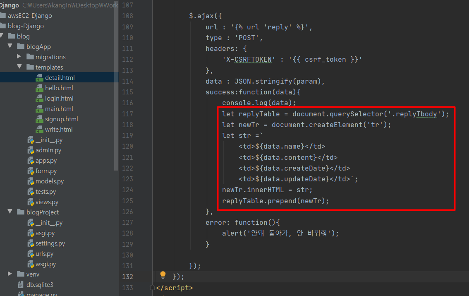Select asgi.py under blogProject
The height and width of the screenshot is (296, 469).
tap(45, 233)
